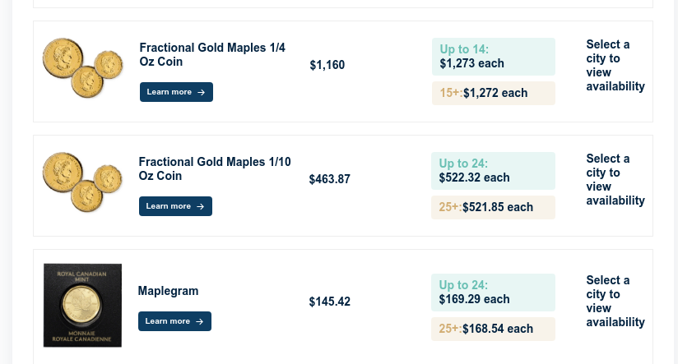Viewport: 678px width, 364px height.
Task: Click the Maplegram product title
Action: click(x=168, y=291)
